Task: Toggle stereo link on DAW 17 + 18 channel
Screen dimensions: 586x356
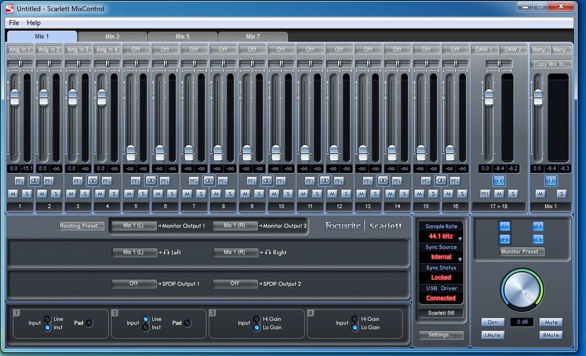Action: coord(498,181)
